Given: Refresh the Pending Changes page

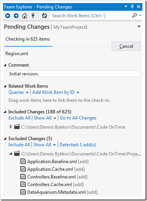Looking at the screenshot, I should point(45,16).
